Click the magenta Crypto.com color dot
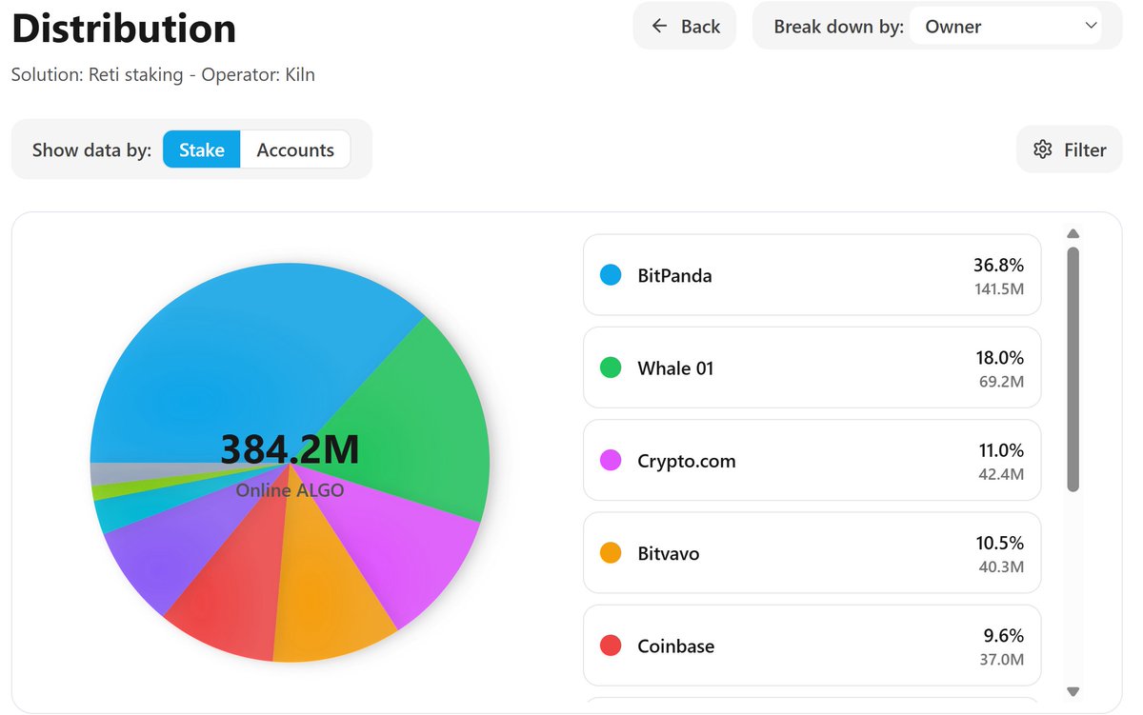This screenshot has width=1143, height=715. click(x=611, y=461)
